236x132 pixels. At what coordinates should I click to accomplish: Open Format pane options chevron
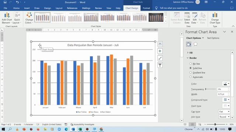(x=225, y=32)
